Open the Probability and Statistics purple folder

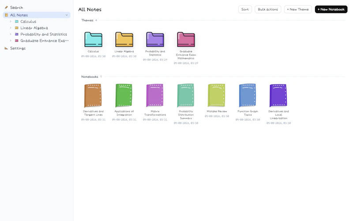tap(155, 39)
